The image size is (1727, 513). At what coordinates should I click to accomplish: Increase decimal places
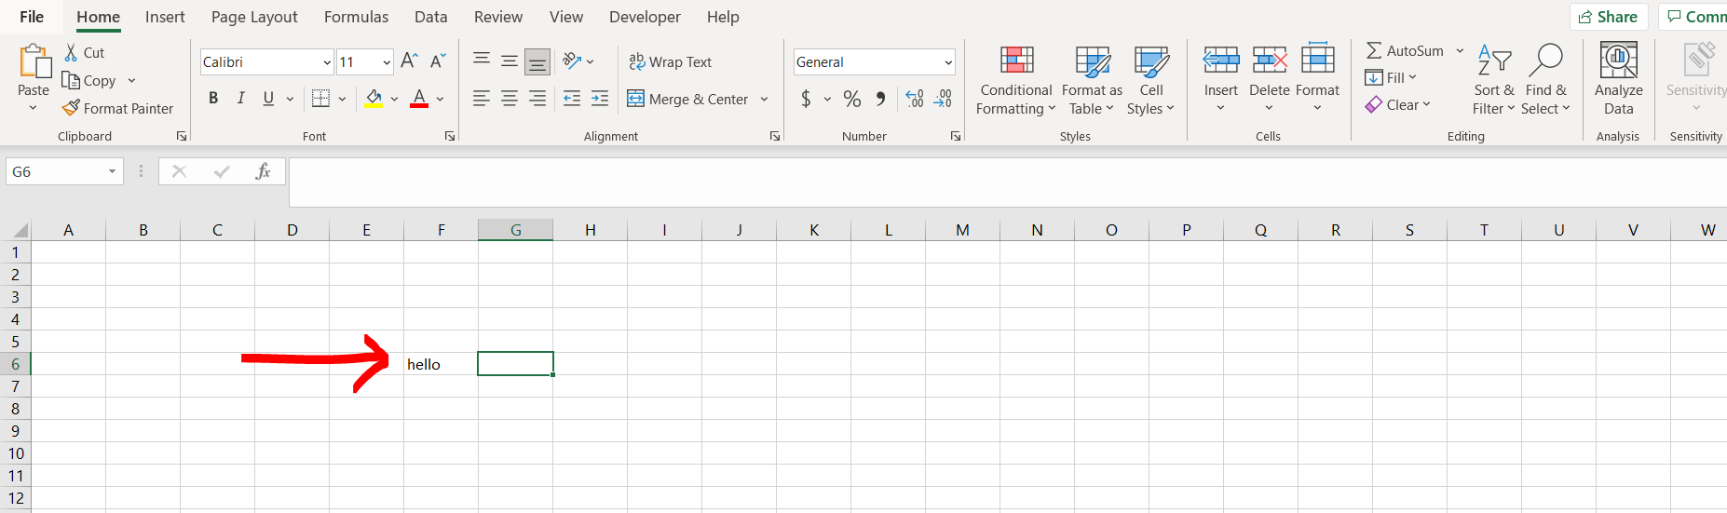(x=915, y=99)
